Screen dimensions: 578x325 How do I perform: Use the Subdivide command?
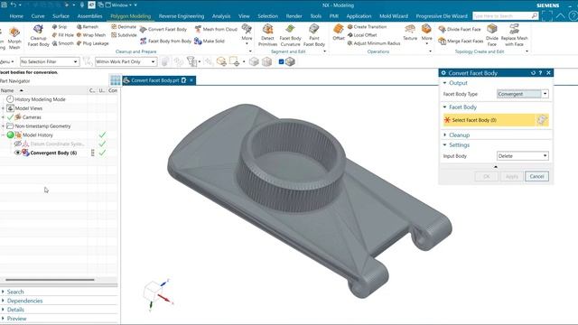point(124,35)
